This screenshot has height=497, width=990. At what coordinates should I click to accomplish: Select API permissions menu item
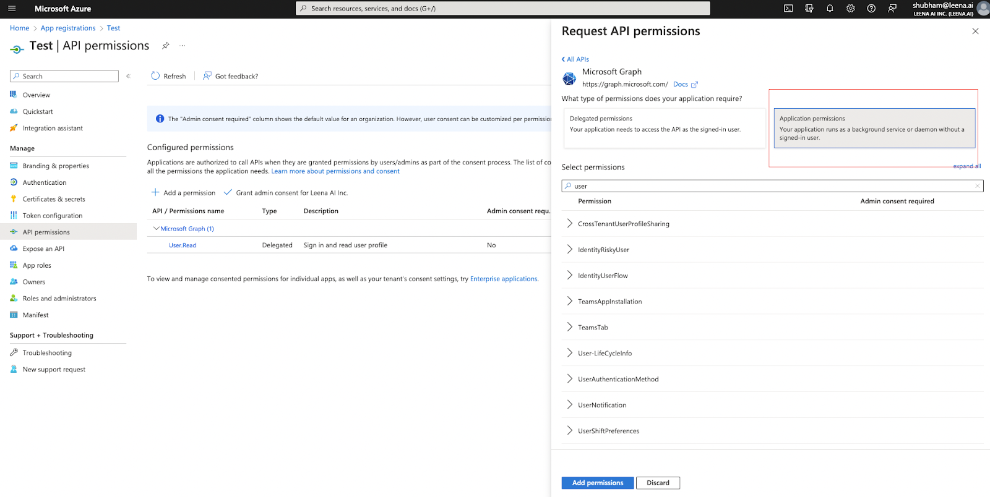[68, 232]
